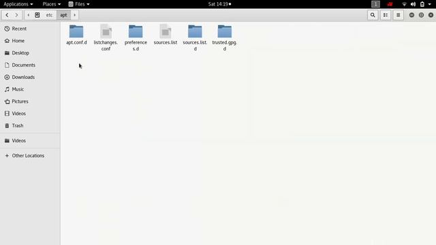Viewport: 436px width, 245px height.
Task: Open the volume speaker icon
Action: tap(414, 4)
